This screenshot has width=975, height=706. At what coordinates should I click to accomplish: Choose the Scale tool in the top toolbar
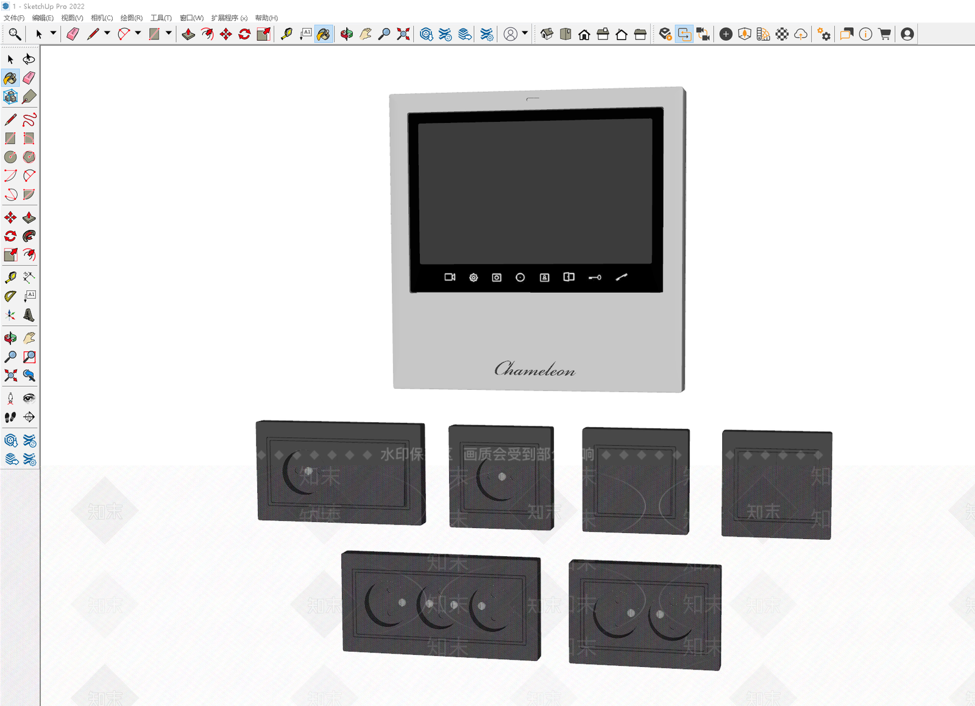(264, 34)
